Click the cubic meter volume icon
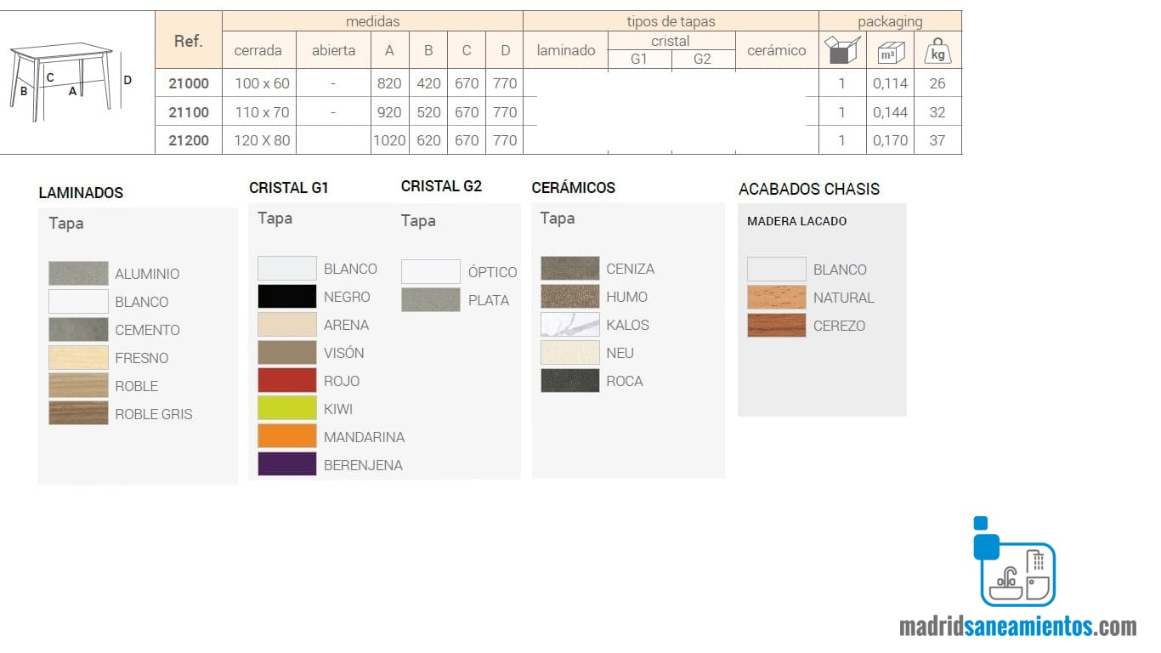 click(x=890, y=52)
